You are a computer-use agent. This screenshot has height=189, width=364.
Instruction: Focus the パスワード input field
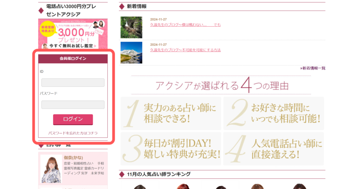tap(73, 105)
